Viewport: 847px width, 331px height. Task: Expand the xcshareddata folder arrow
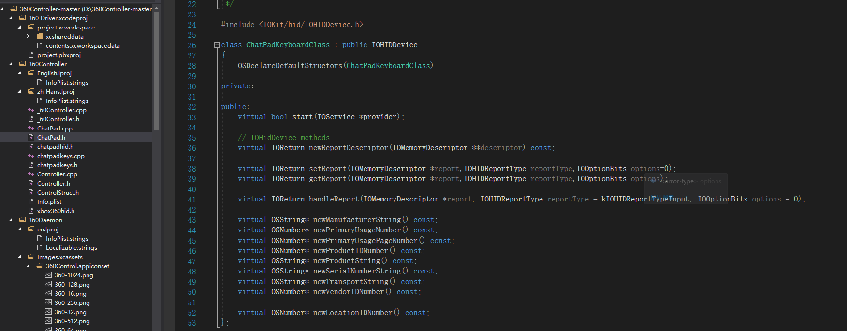(28, 37)
